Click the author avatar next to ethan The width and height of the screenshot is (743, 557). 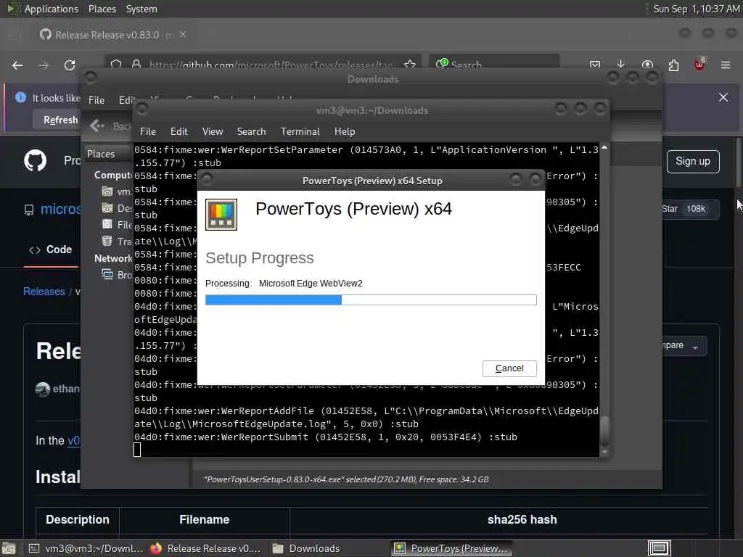click(x=43, y=389)
